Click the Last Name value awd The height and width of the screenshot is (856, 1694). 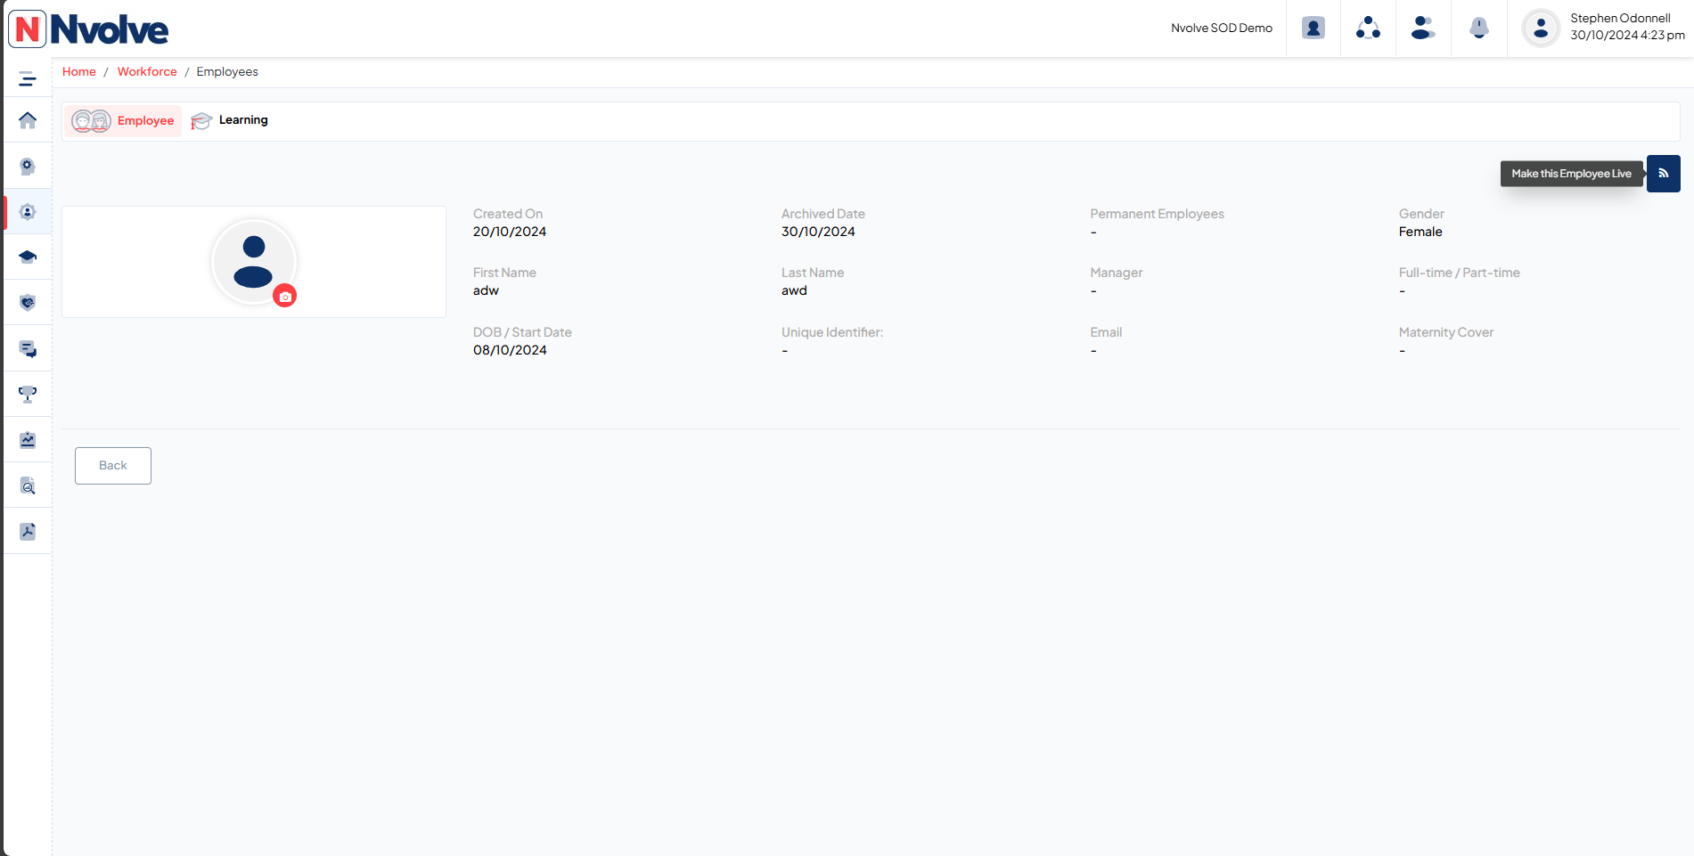point(794,290)
